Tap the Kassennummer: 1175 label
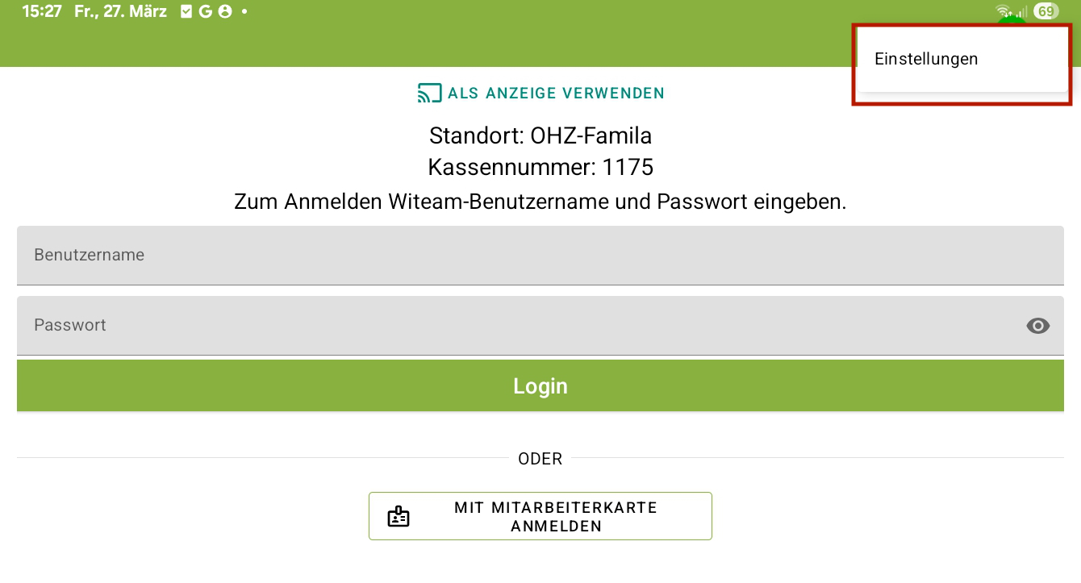The image size is (1081, 583). click(540, 168)
